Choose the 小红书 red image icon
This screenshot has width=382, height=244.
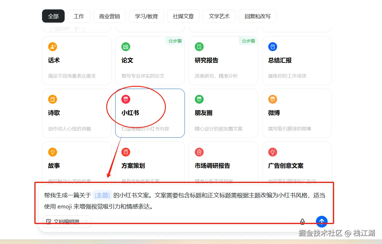coord(126,99)
